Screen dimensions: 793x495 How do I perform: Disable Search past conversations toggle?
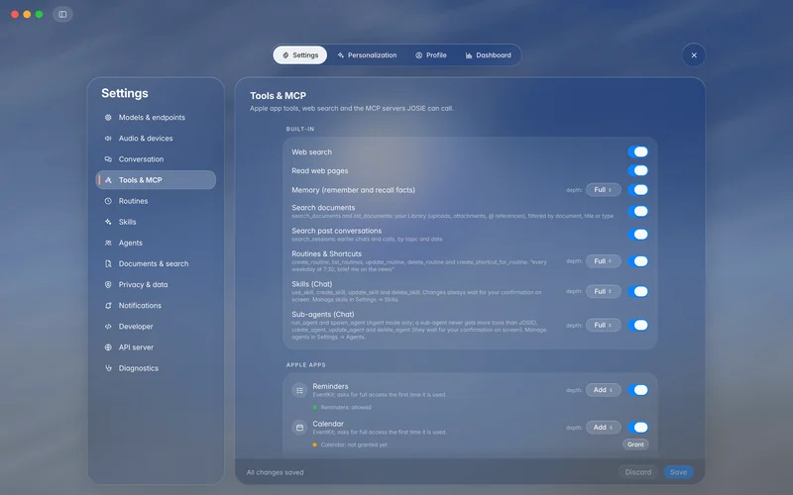(x=637, y=235)
